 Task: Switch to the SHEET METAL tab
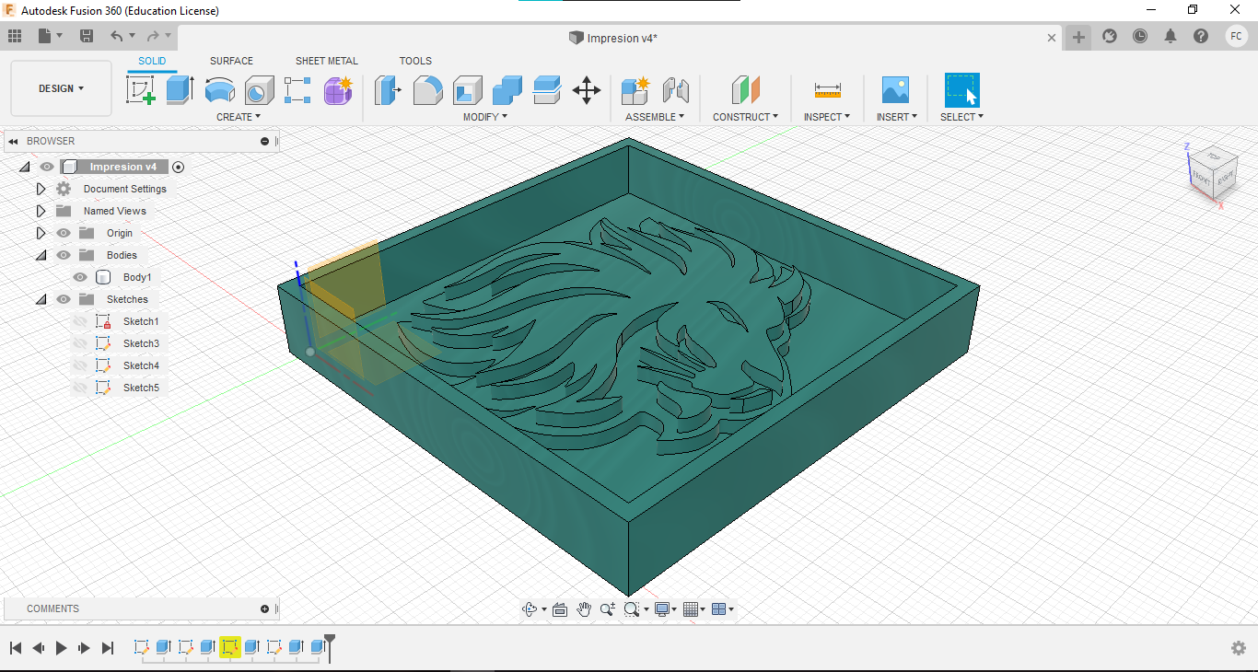click(327, 61)
